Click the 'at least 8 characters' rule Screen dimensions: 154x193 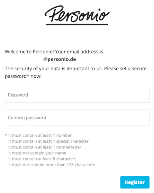click(x=42, y=159)
